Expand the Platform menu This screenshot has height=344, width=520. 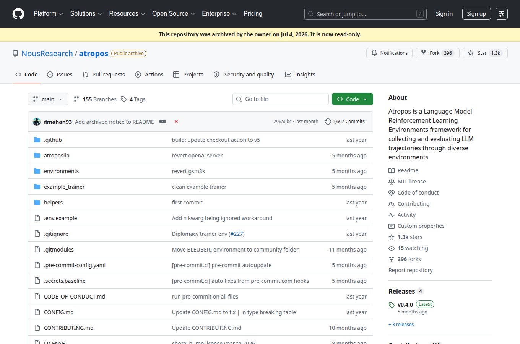point(48,14)
